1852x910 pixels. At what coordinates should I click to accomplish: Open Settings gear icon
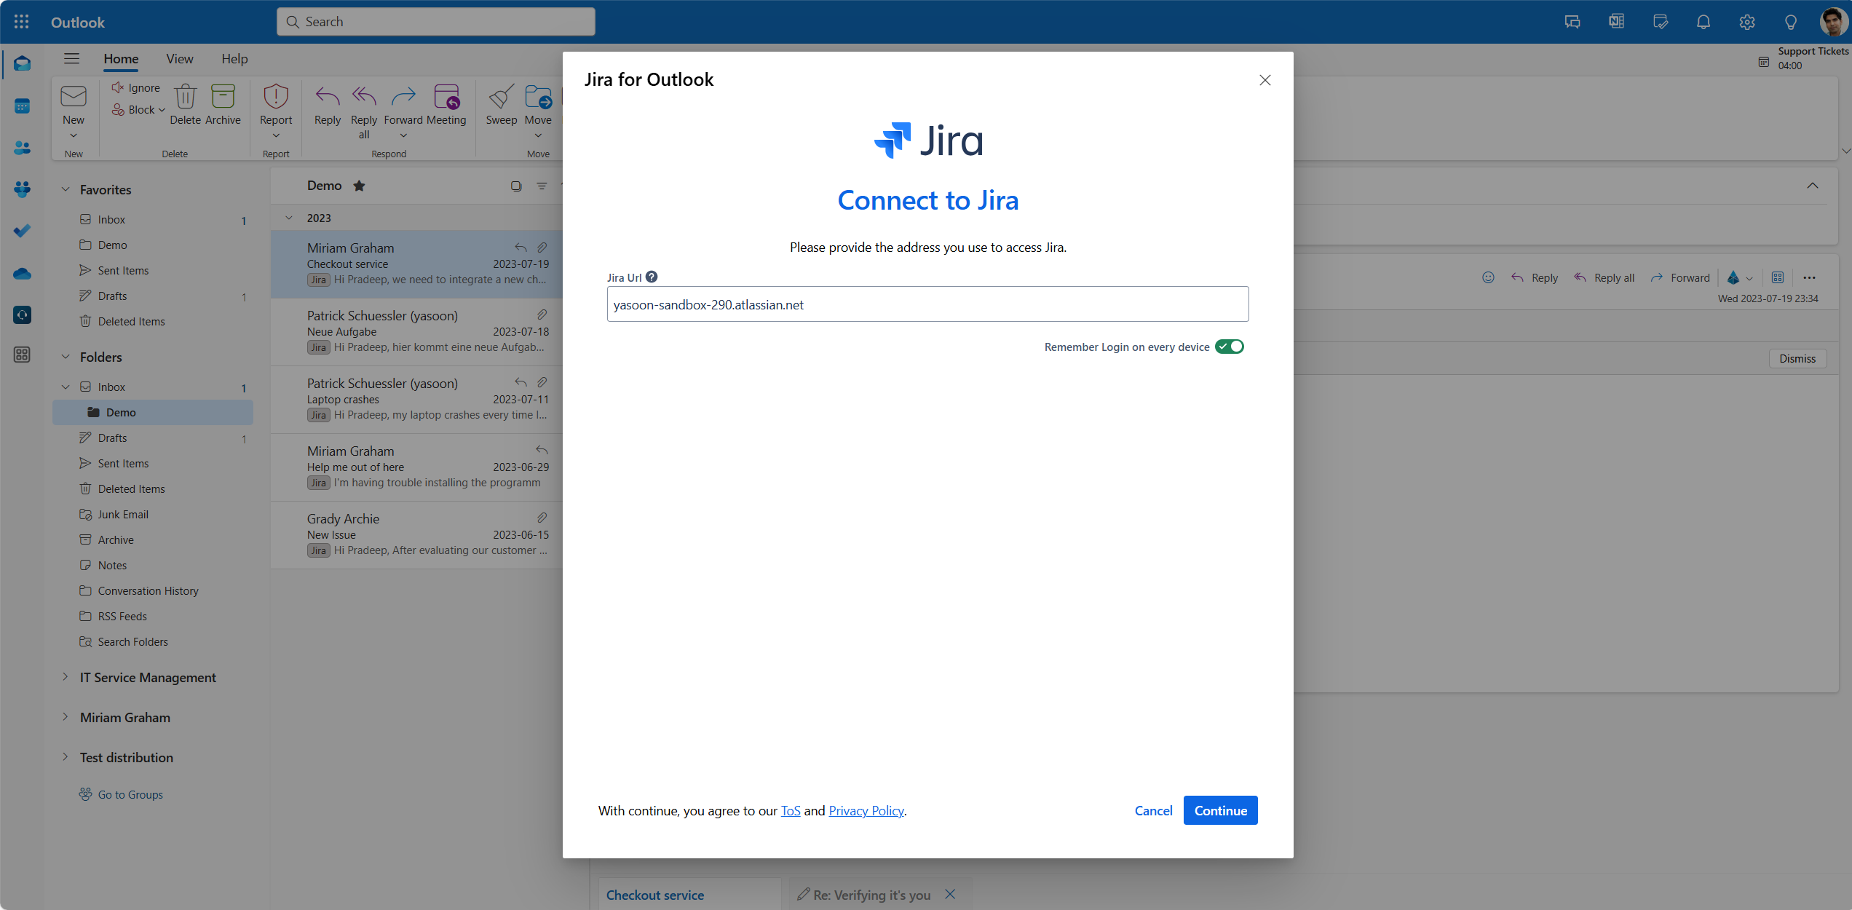[1746, 22]
